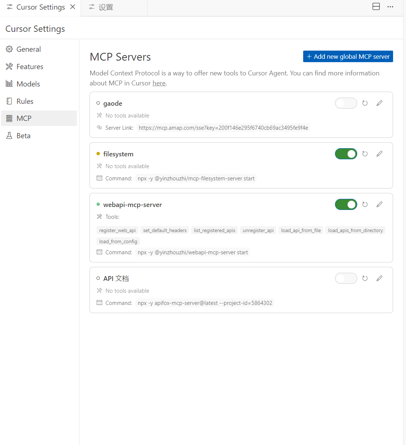This screenshot has width=406, height=445.
Task: Select the MCP sidebar item
Action: pos(39,118)
